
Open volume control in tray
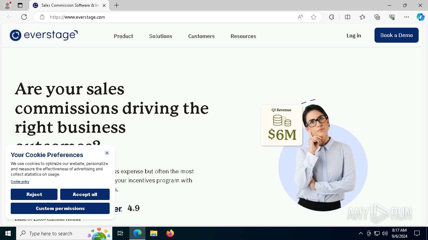[x=385, y=233]
